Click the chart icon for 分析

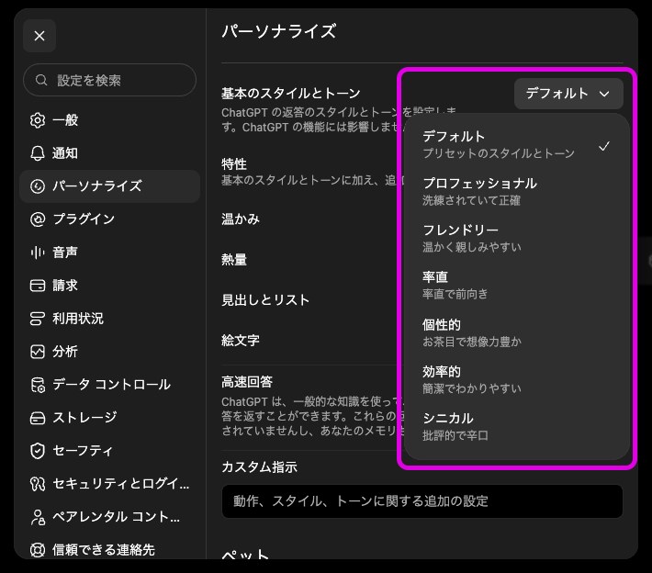point(38,352)
